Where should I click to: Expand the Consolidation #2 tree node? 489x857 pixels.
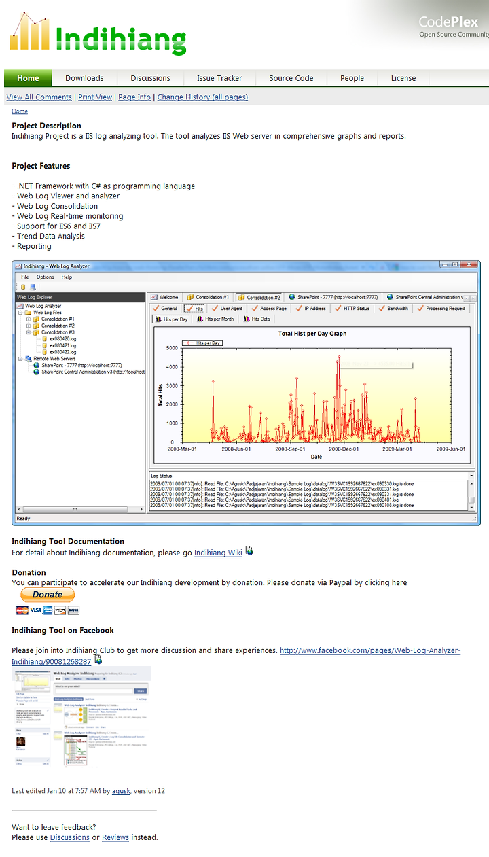(29, 326)
